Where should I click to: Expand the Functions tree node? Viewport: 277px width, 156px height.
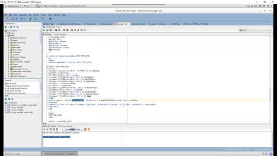tap(9, 52)
